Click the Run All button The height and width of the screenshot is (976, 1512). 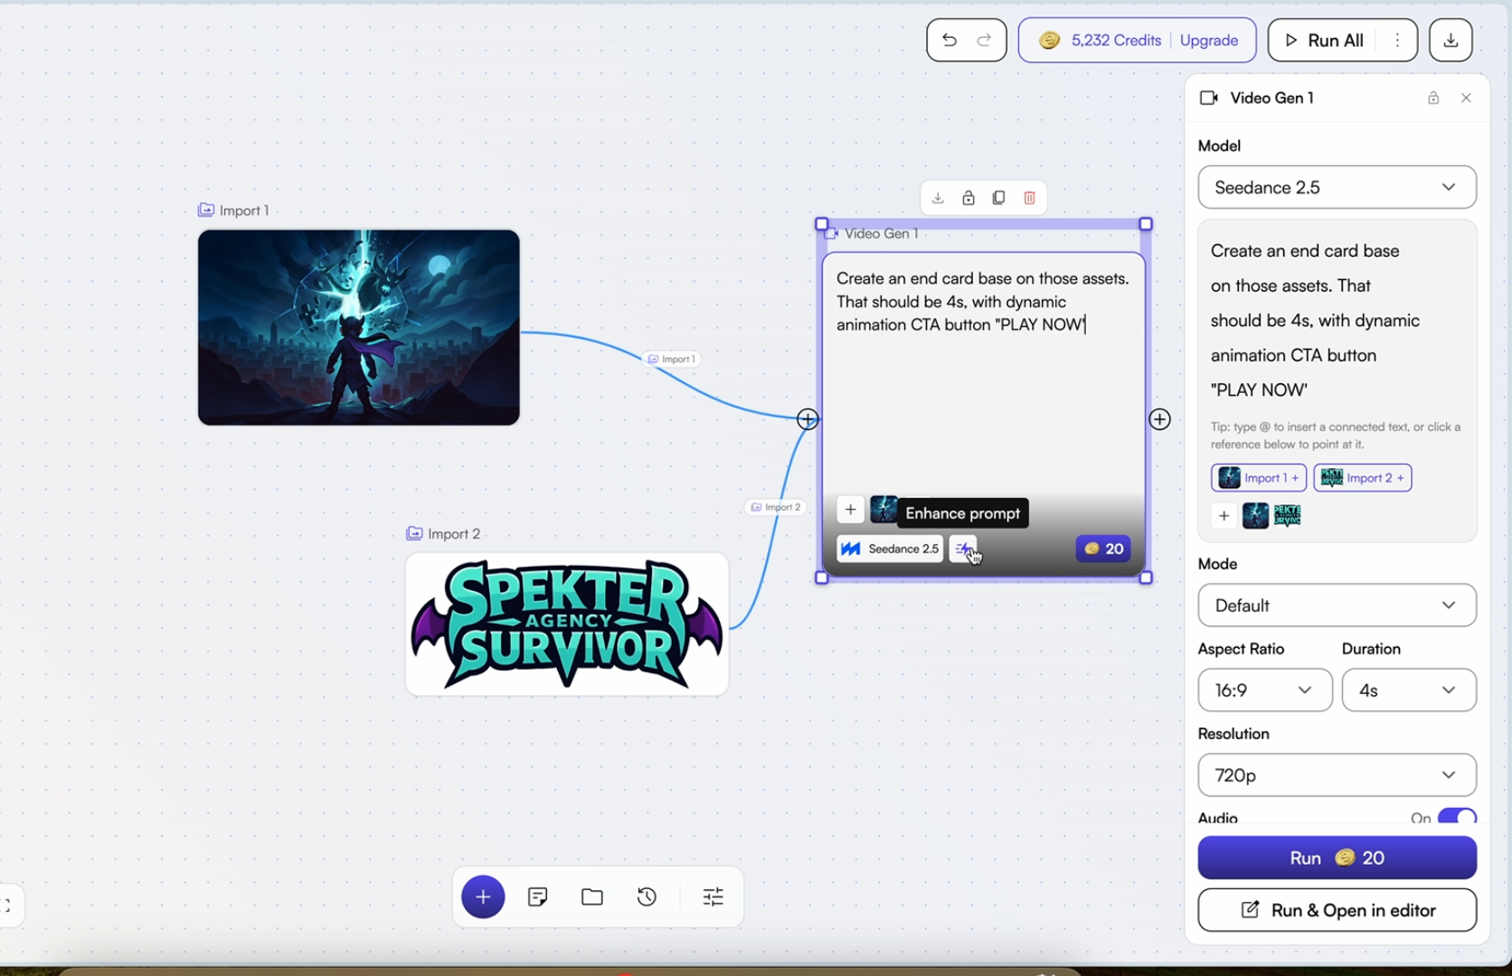point(1324,40)
